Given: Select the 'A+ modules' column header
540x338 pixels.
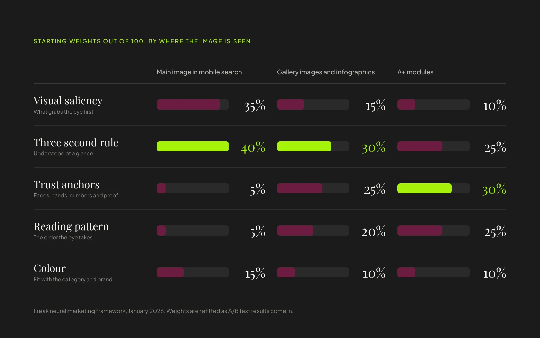Looking at the screenshot, I should click(415, 72).
